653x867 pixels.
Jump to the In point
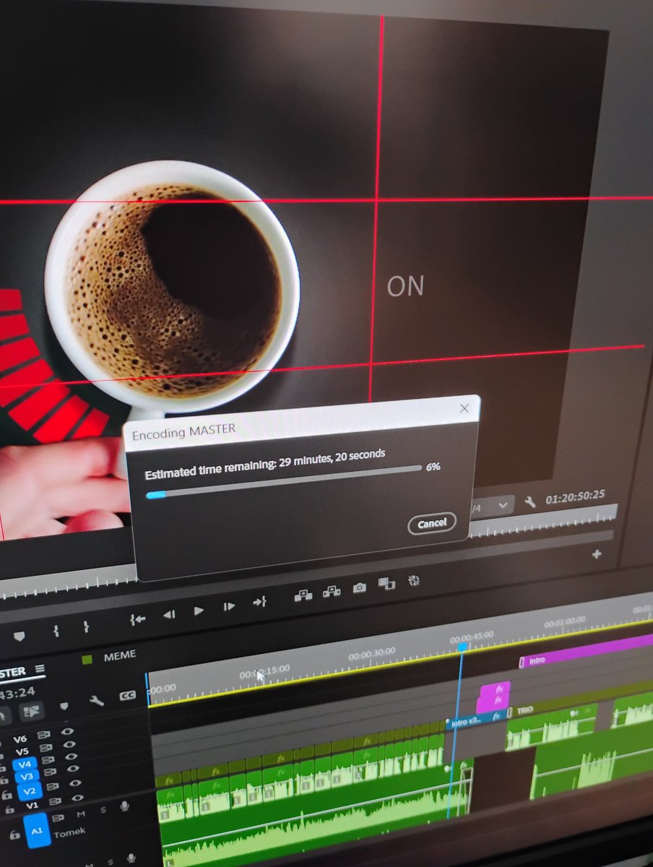(138, 619)
